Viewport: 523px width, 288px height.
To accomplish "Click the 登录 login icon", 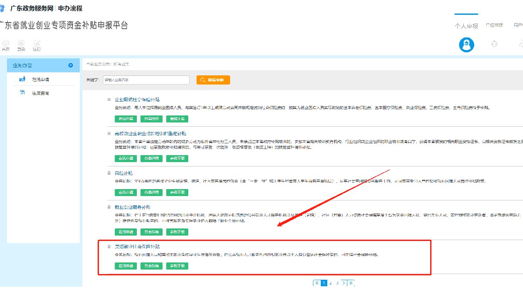I will coord(21,43).
